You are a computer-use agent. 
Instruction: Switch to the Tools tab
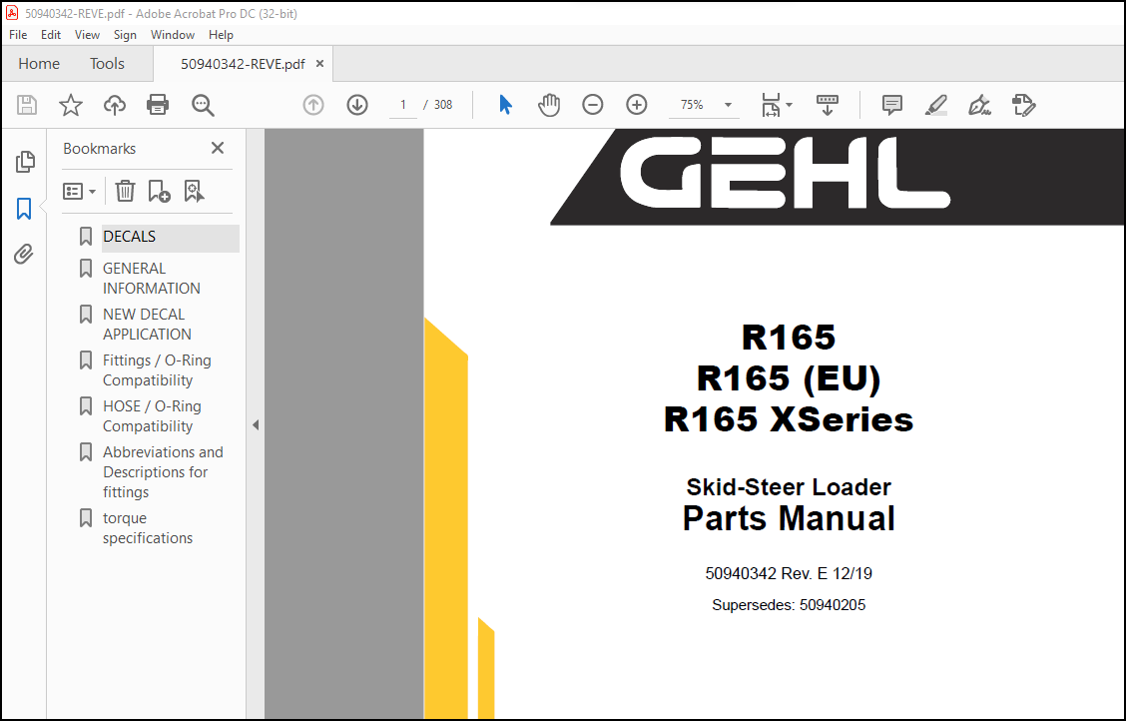(107, 64)
